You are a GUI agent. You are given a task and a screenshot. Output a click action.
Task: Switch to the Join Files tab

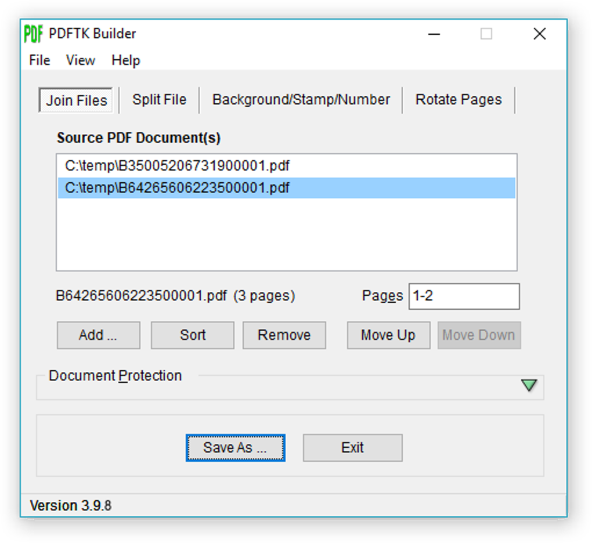tap(75, 100)
